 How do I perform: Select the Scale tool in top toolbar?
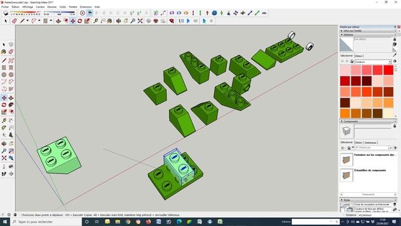pyautogui.click(x=87, y=21)
